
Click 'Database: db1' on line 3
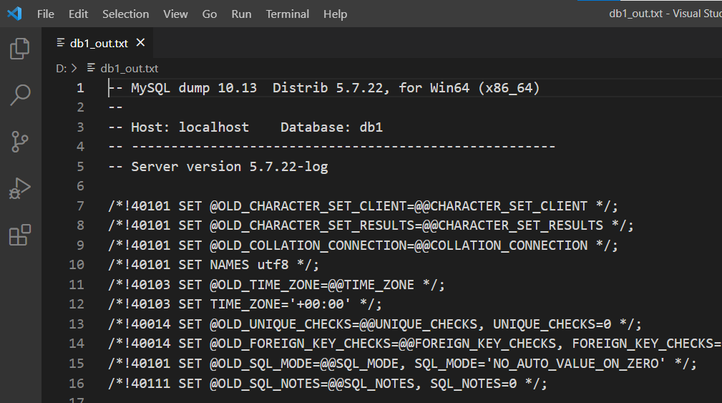coord(331,127)
